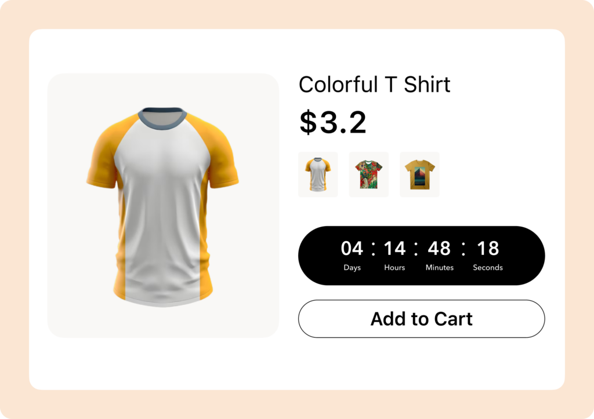Click the $3.2 price text
This screenshot has width=594, height=419.
[x=333, y=122]
